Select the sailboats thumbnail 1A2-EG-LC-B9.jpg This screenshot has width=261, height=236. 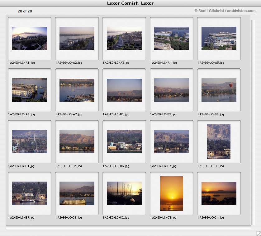(30, 193)
